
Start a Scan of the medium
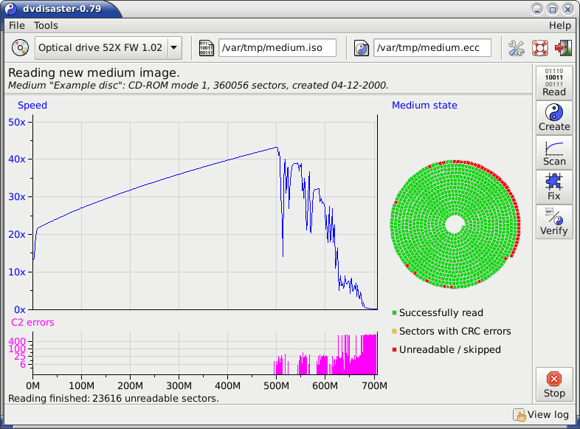pyautogui.click(x=553, y=152)
